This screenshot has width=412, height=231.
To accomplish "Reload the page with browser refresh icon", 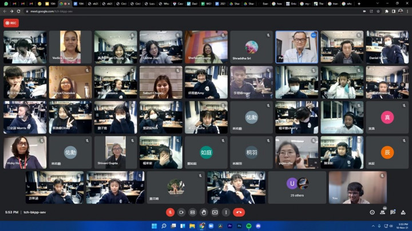I will point(18,11).
